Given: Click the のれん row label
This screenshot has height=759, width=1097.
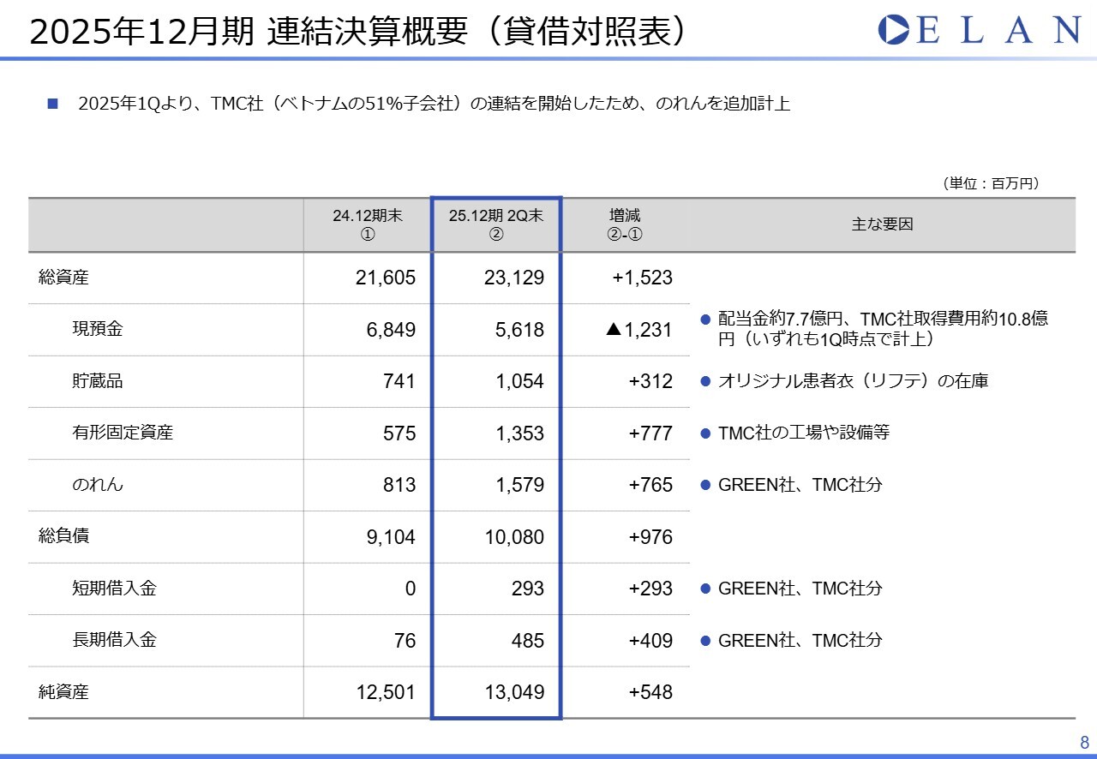Looking at the screenshot, I should tap(98, 485).
